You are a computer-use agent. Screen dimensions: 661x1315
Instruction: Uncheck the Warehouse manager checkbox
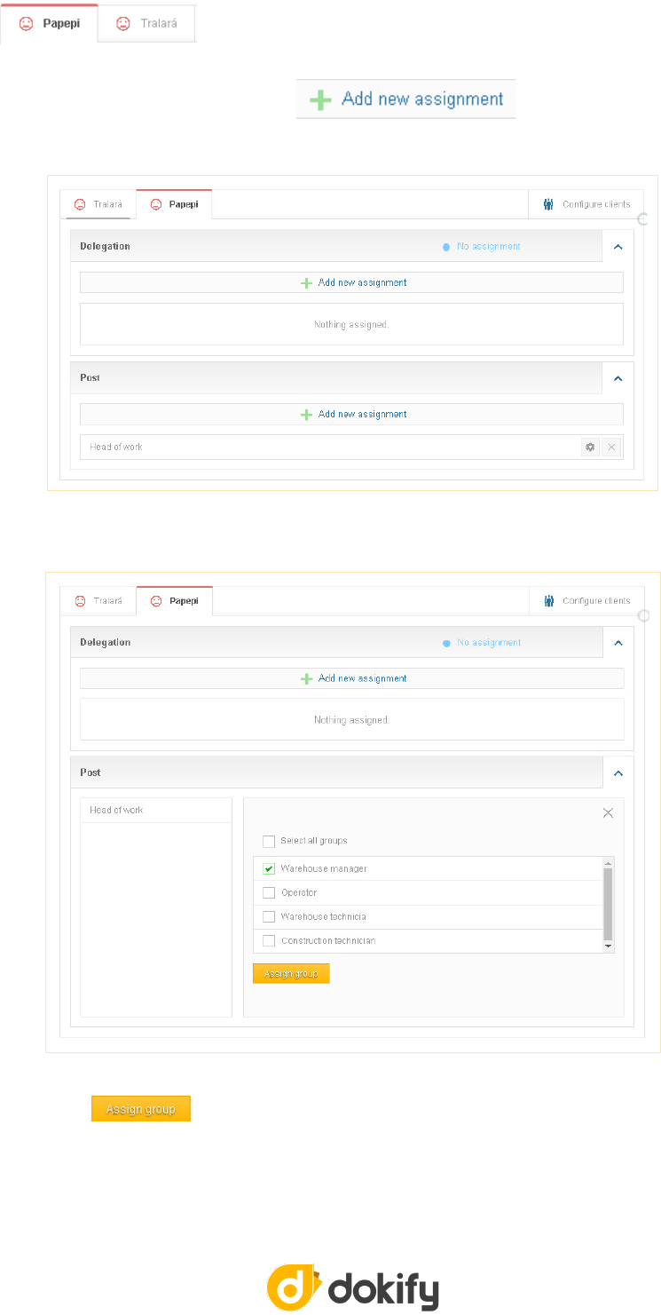[x=269, y=868]
